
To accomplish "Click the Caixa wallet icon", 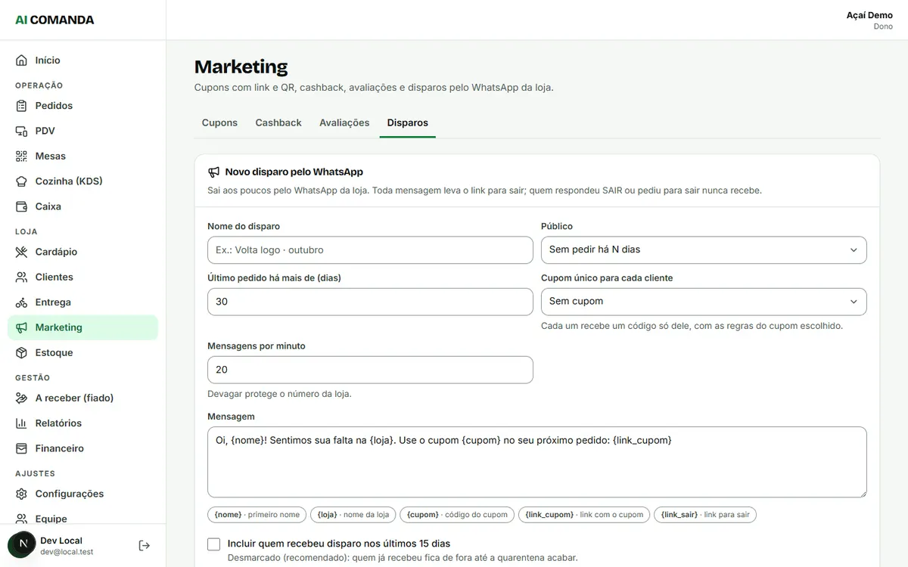I will [21, 206].
